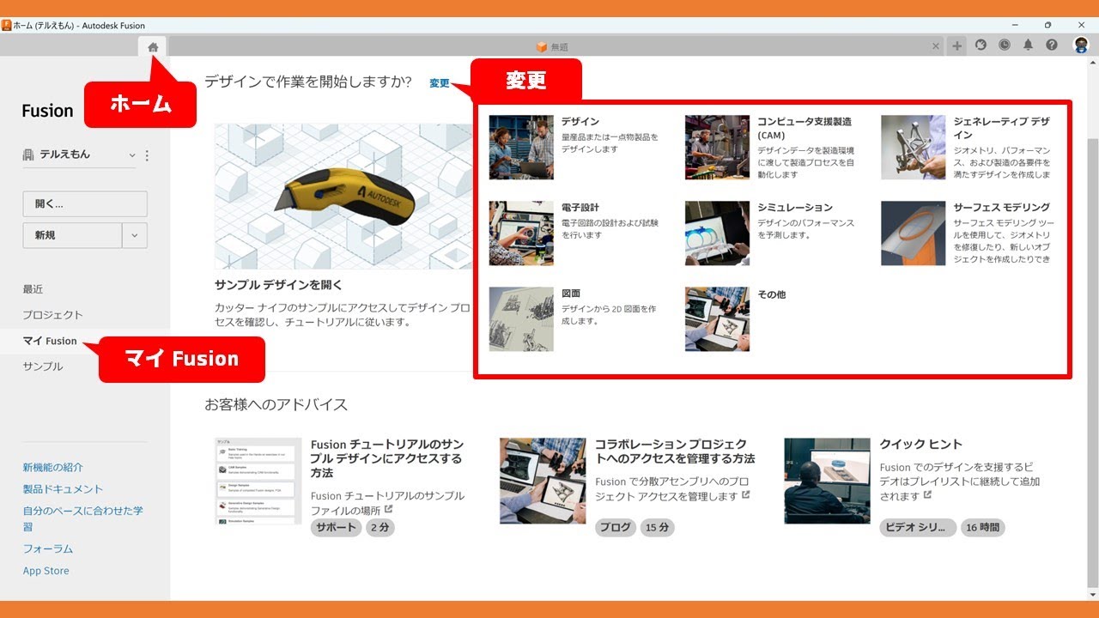Select the コンピュータ支援製造 (CAM) thumbnail
This screenshot has height=618, width=1099.
coord(717,147)
